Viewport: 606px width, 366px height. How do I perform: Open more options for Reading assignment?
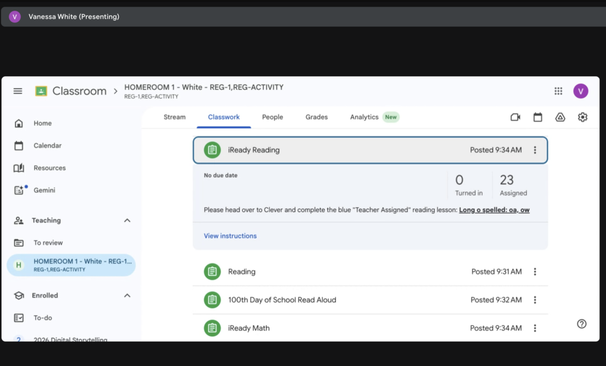pos(535,272)
